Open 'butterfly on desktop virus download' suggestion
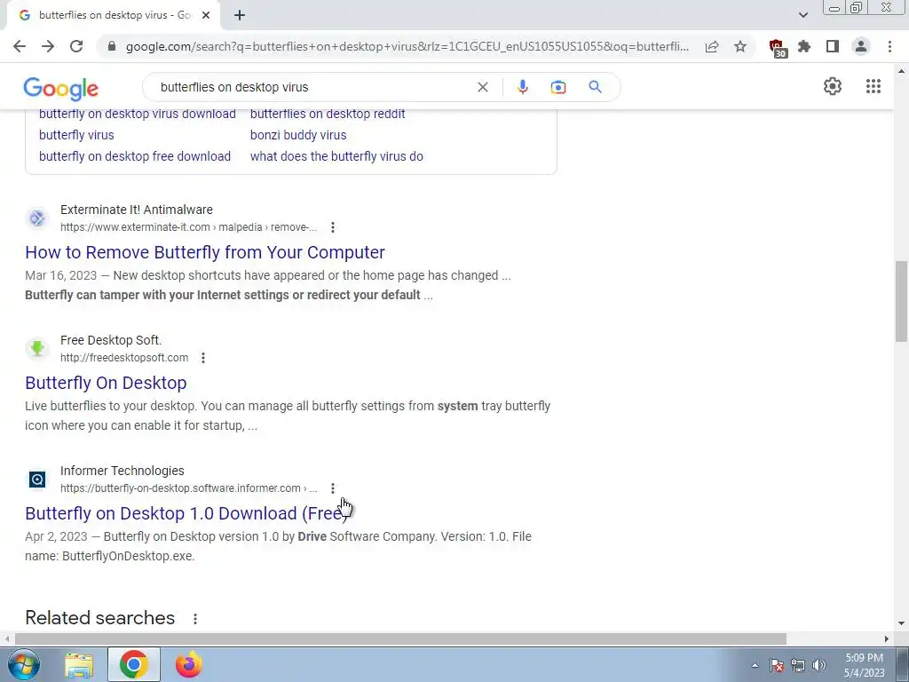The height and width of the screenshot is (682, 909). (138, 115)
